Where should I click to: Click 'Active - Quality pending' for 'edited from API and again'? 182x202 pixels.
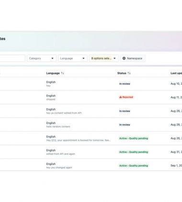click(x=134, y=152)
